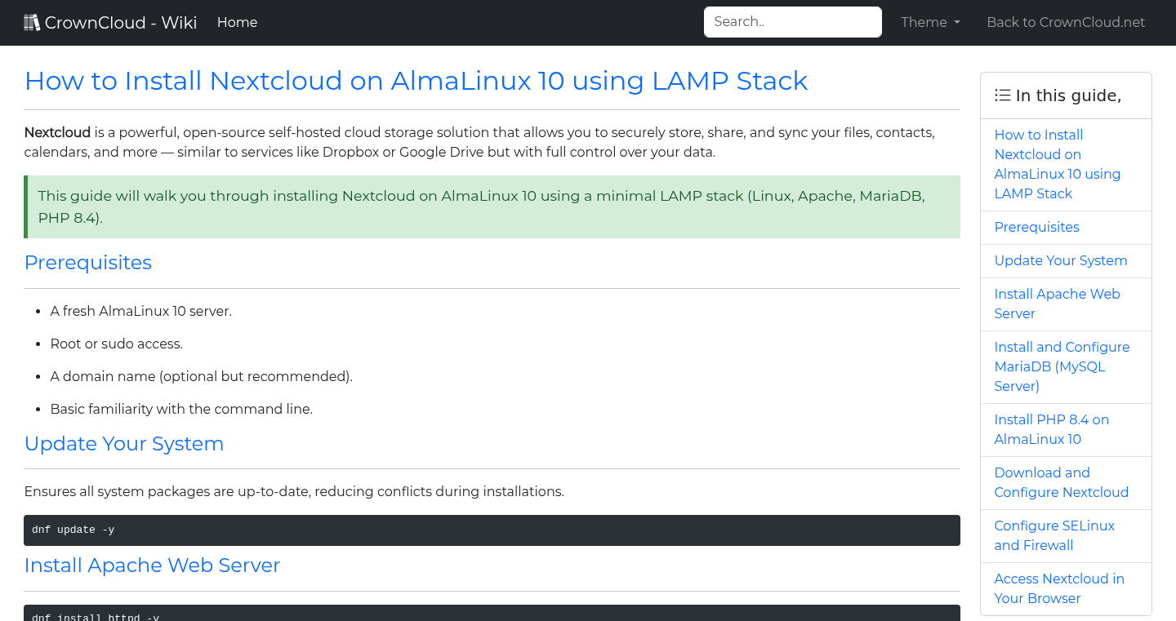
Task: Open 'Download and Configure Nextcloud' sidebar entry
Action: (1061, 482)
